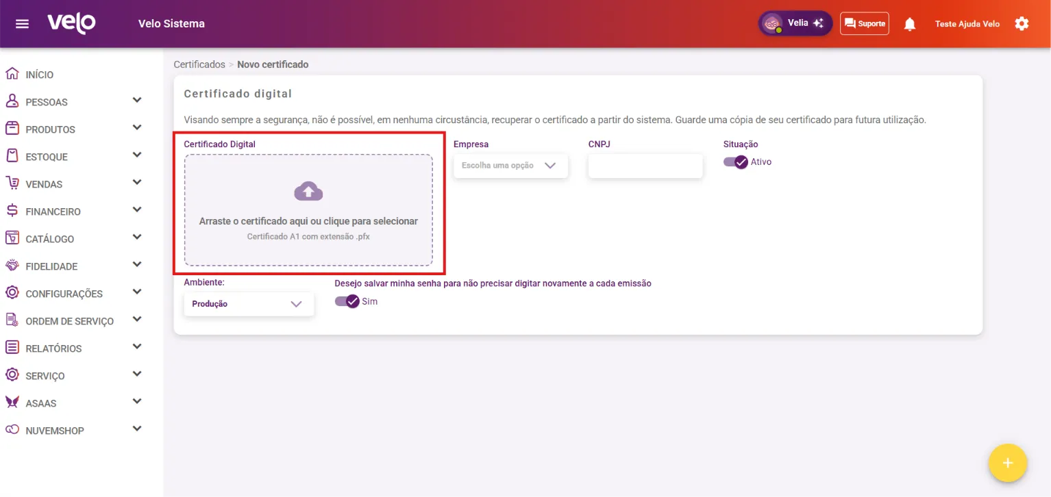Click the Asaas butterfly icon

(x=12, y=403)
